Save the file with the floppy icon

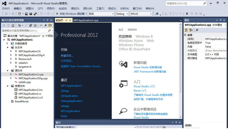click(x=31, y=14)
